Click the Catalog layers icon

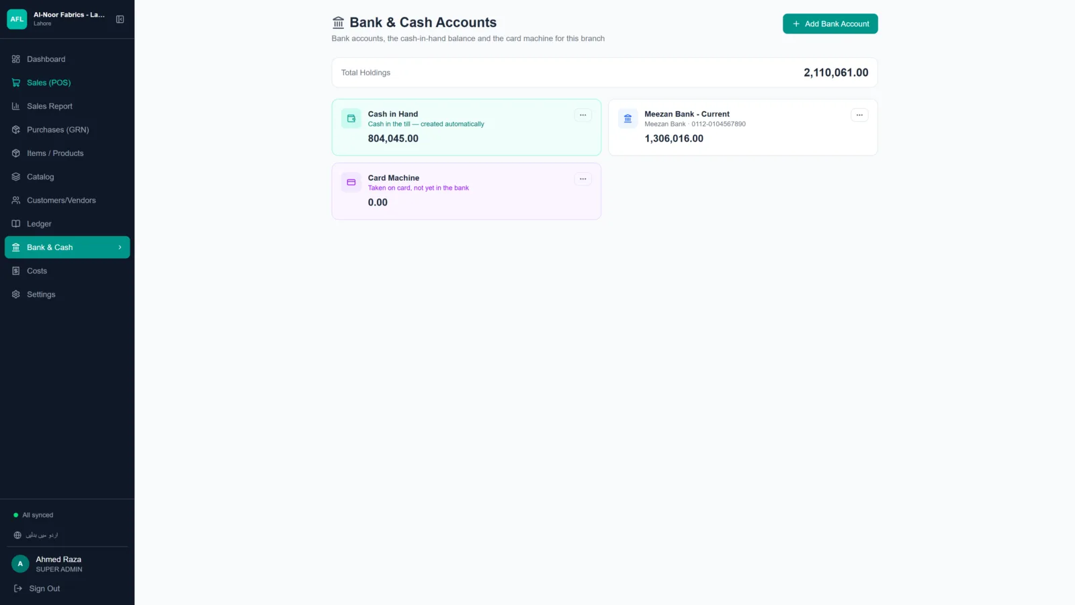(16, 177)
